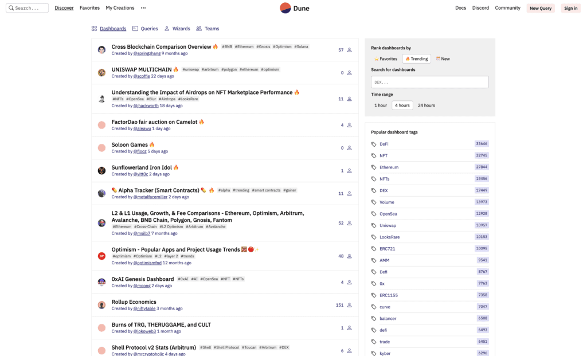587x356 pixels.
Task: Click the tag icon beside DeFi
Action: (374, 144)
